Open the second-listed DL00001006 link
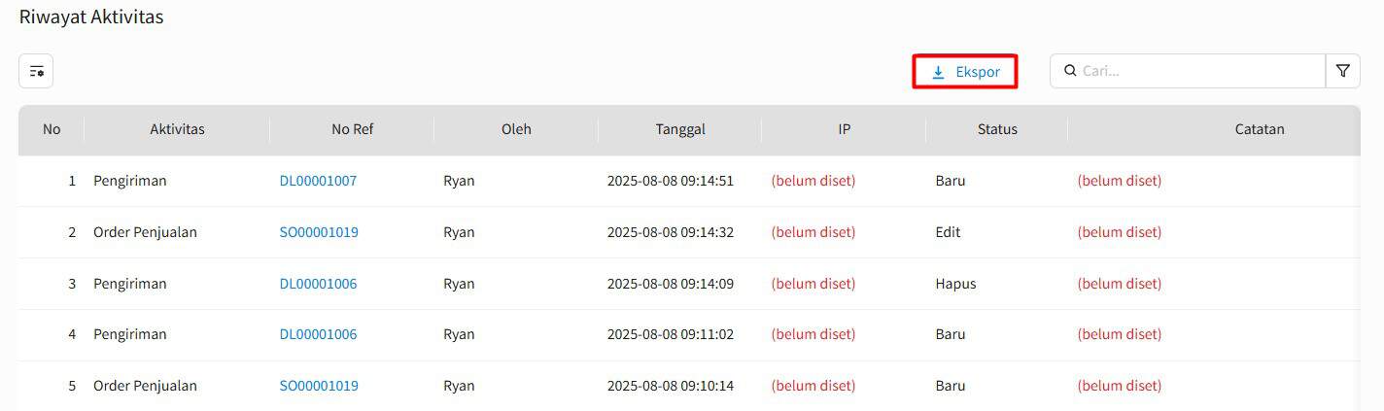Viewport: 1384px width, 411px height. tap(318, 334)
